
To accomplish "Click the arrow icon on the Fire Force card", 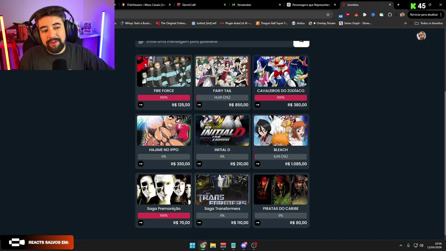I will (x=140, y=105).
